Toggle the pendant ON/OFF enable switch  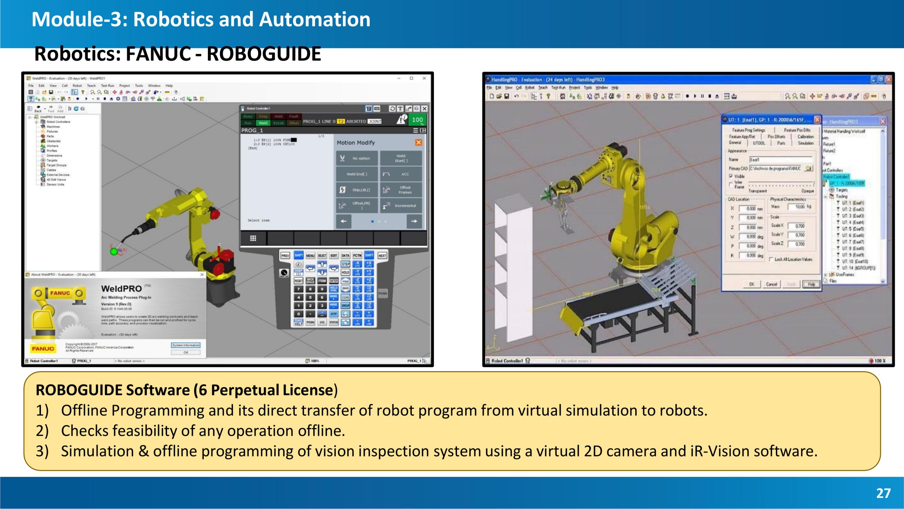pos(284,273)
